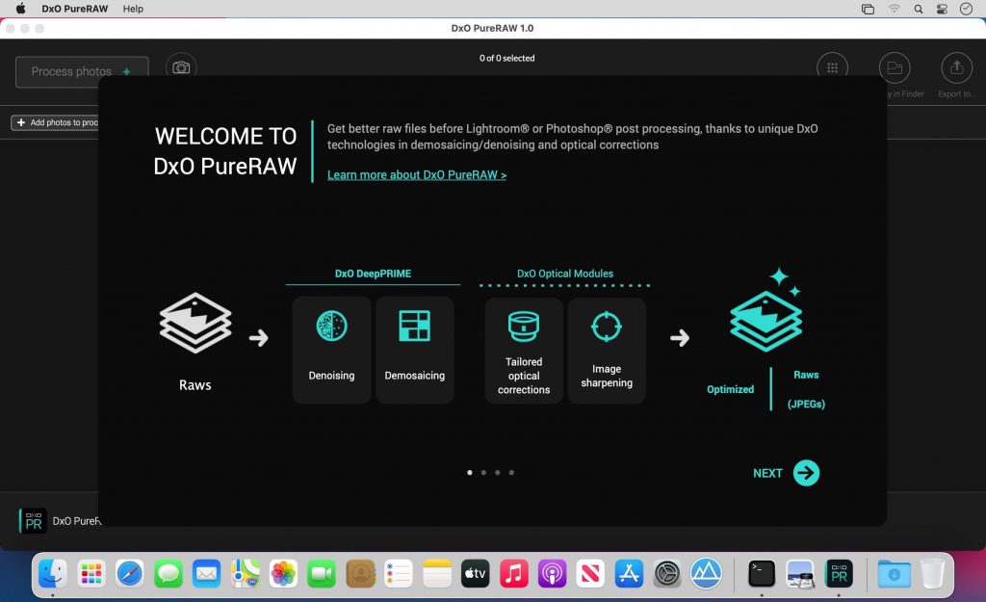Click the grid view icon in toolbar

832,67
